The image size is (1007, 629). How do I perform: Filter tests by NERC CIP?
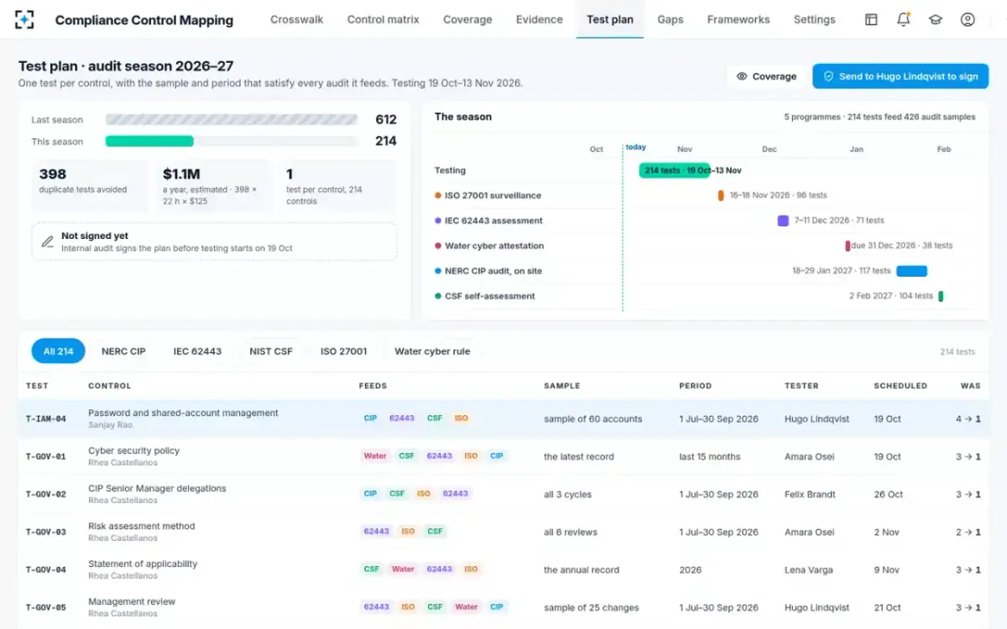click(123, 351)
